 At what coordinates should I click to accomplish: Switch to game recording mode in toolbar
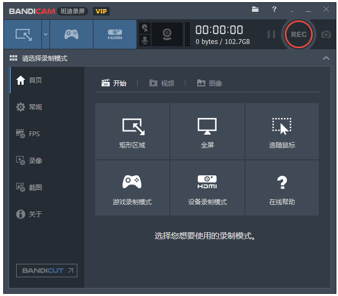pos(71,34)
